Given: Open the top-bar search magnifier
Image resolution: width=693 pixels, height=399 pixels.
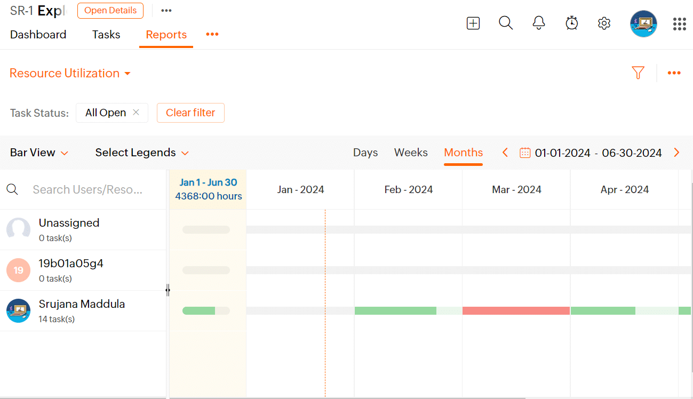Looking at the screenshot, I should pos(506,23).
